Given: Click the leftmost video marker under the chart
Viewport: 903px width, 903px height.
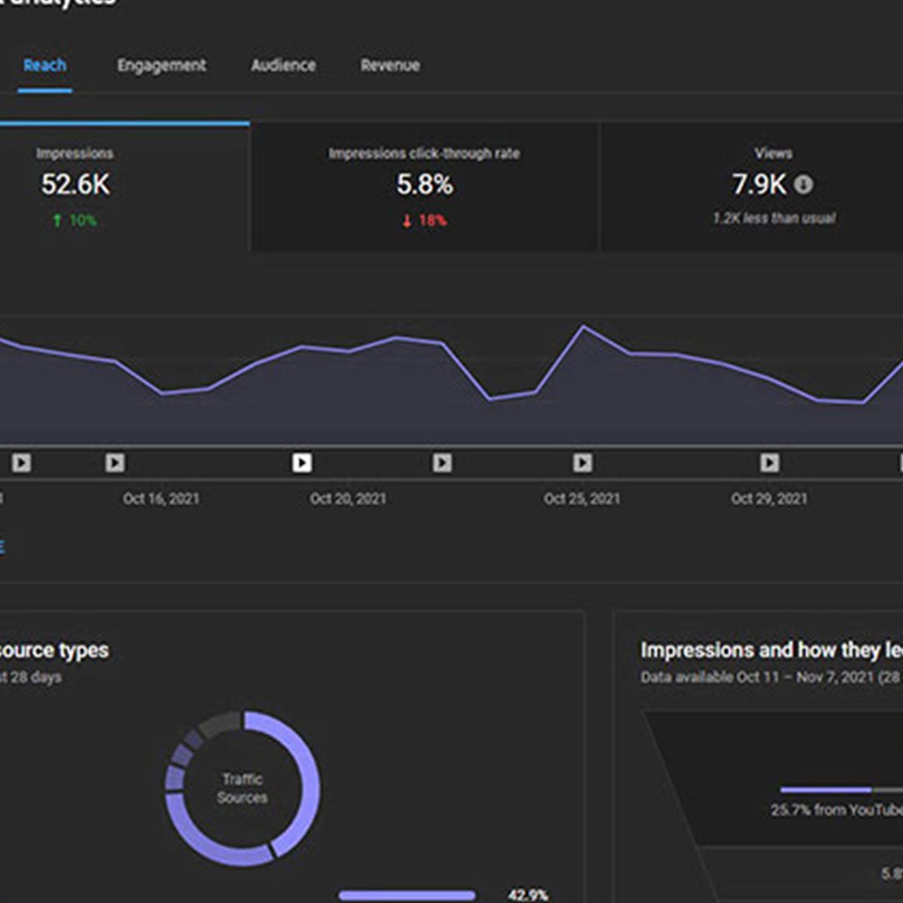Looking at the screenshot, I should coord(22,462).
